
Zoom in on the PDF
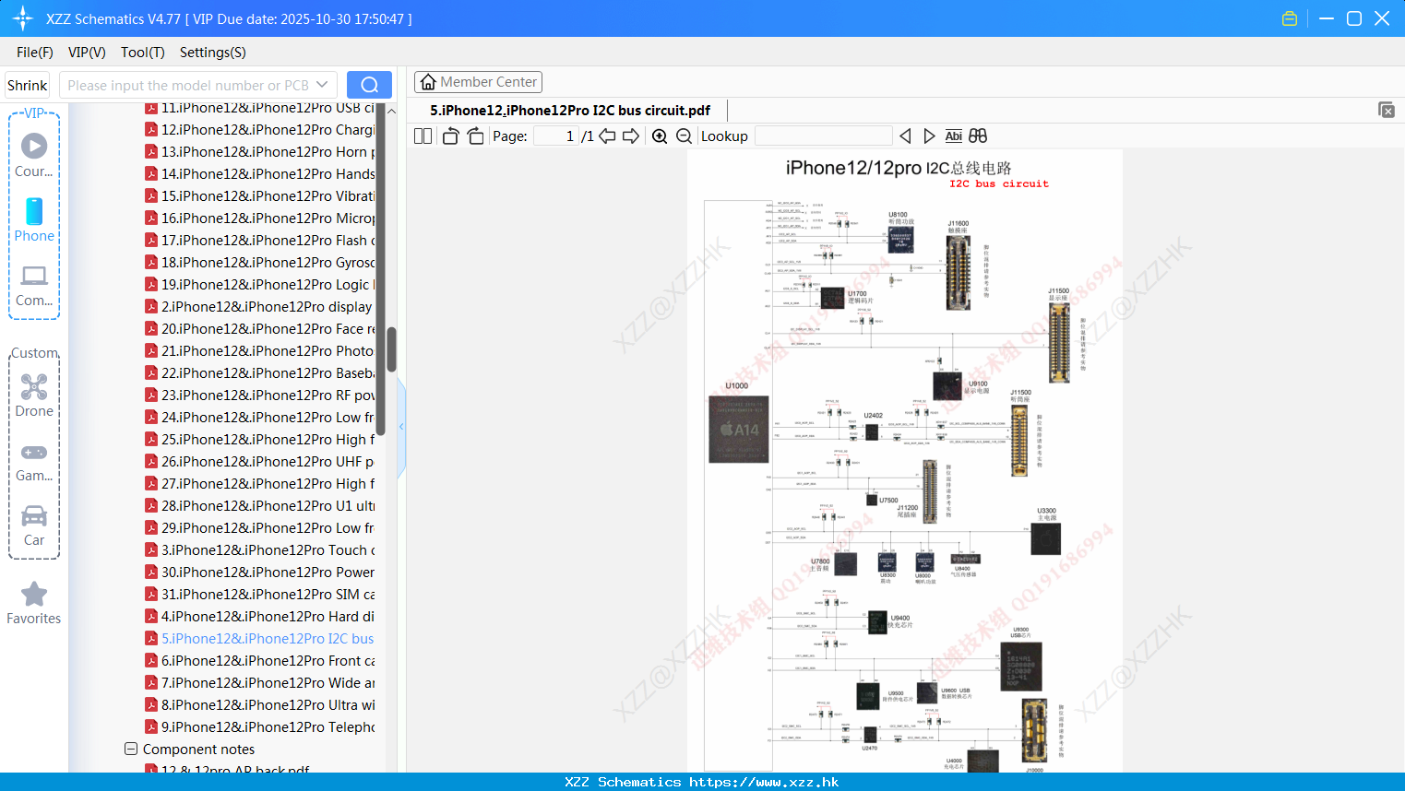pyautogui.click(x=660, y=136)
